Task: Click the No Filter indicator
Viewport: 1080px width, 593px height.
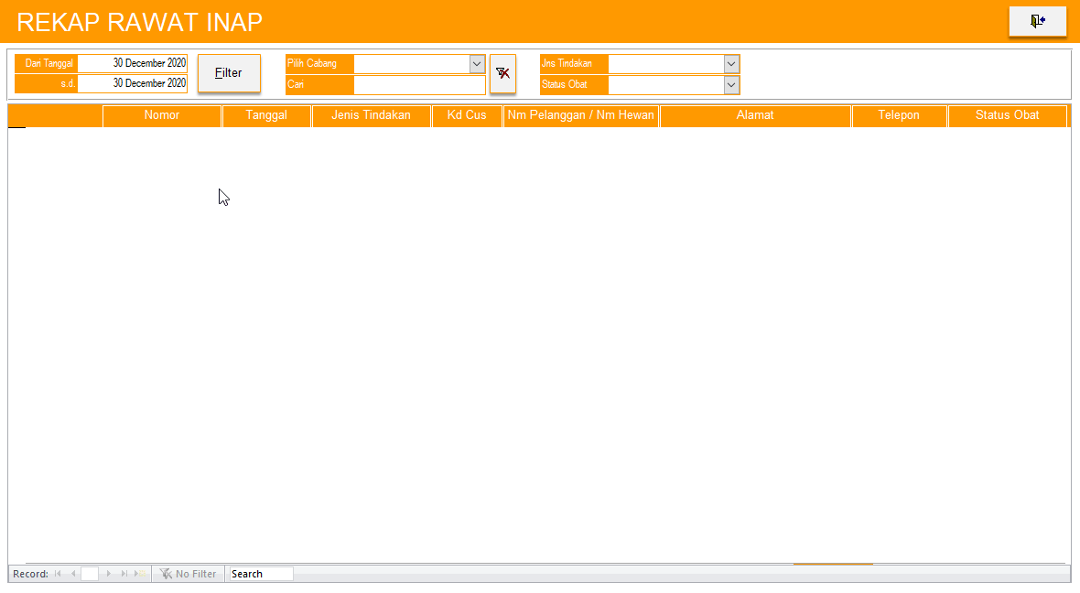Action: [x=189, y=574]
